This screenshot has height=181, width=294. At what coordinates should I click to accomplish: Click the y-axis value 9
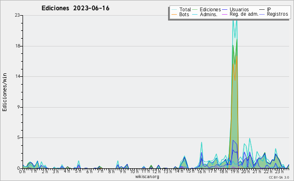click(19, 107)
